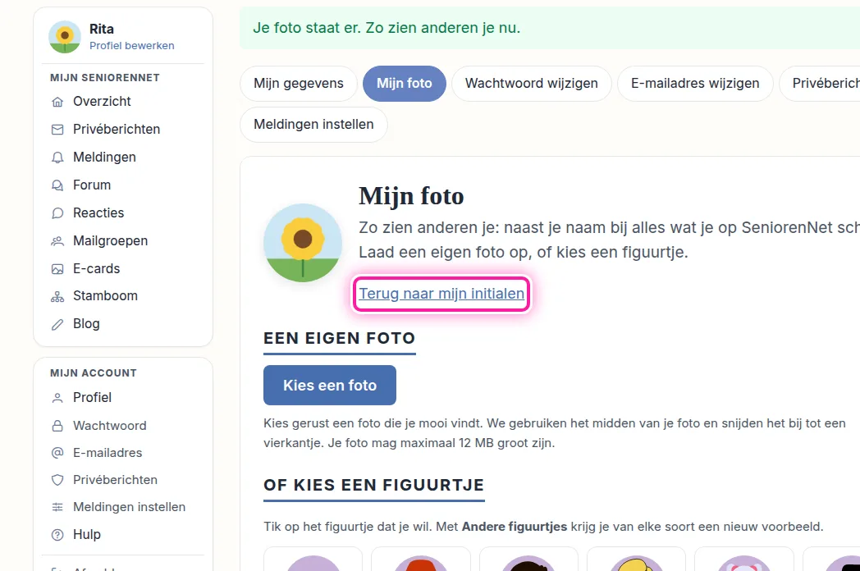860x571 pixels.
Task: Click the people icon next to Mailgroepen
Action: 57,241
